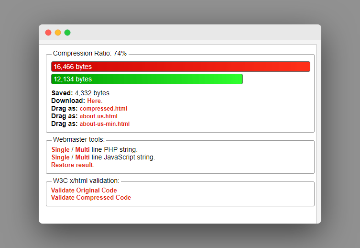Select Single line PHP string link
This screenshot has height=248, width=360.
click(60, 150)
